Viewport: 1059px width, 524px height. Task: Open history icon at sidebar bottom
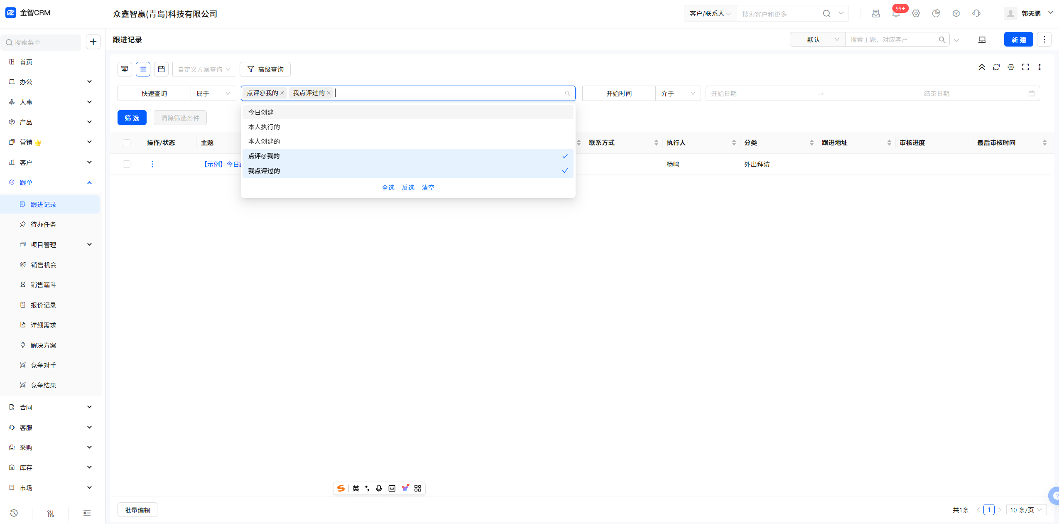14,513
